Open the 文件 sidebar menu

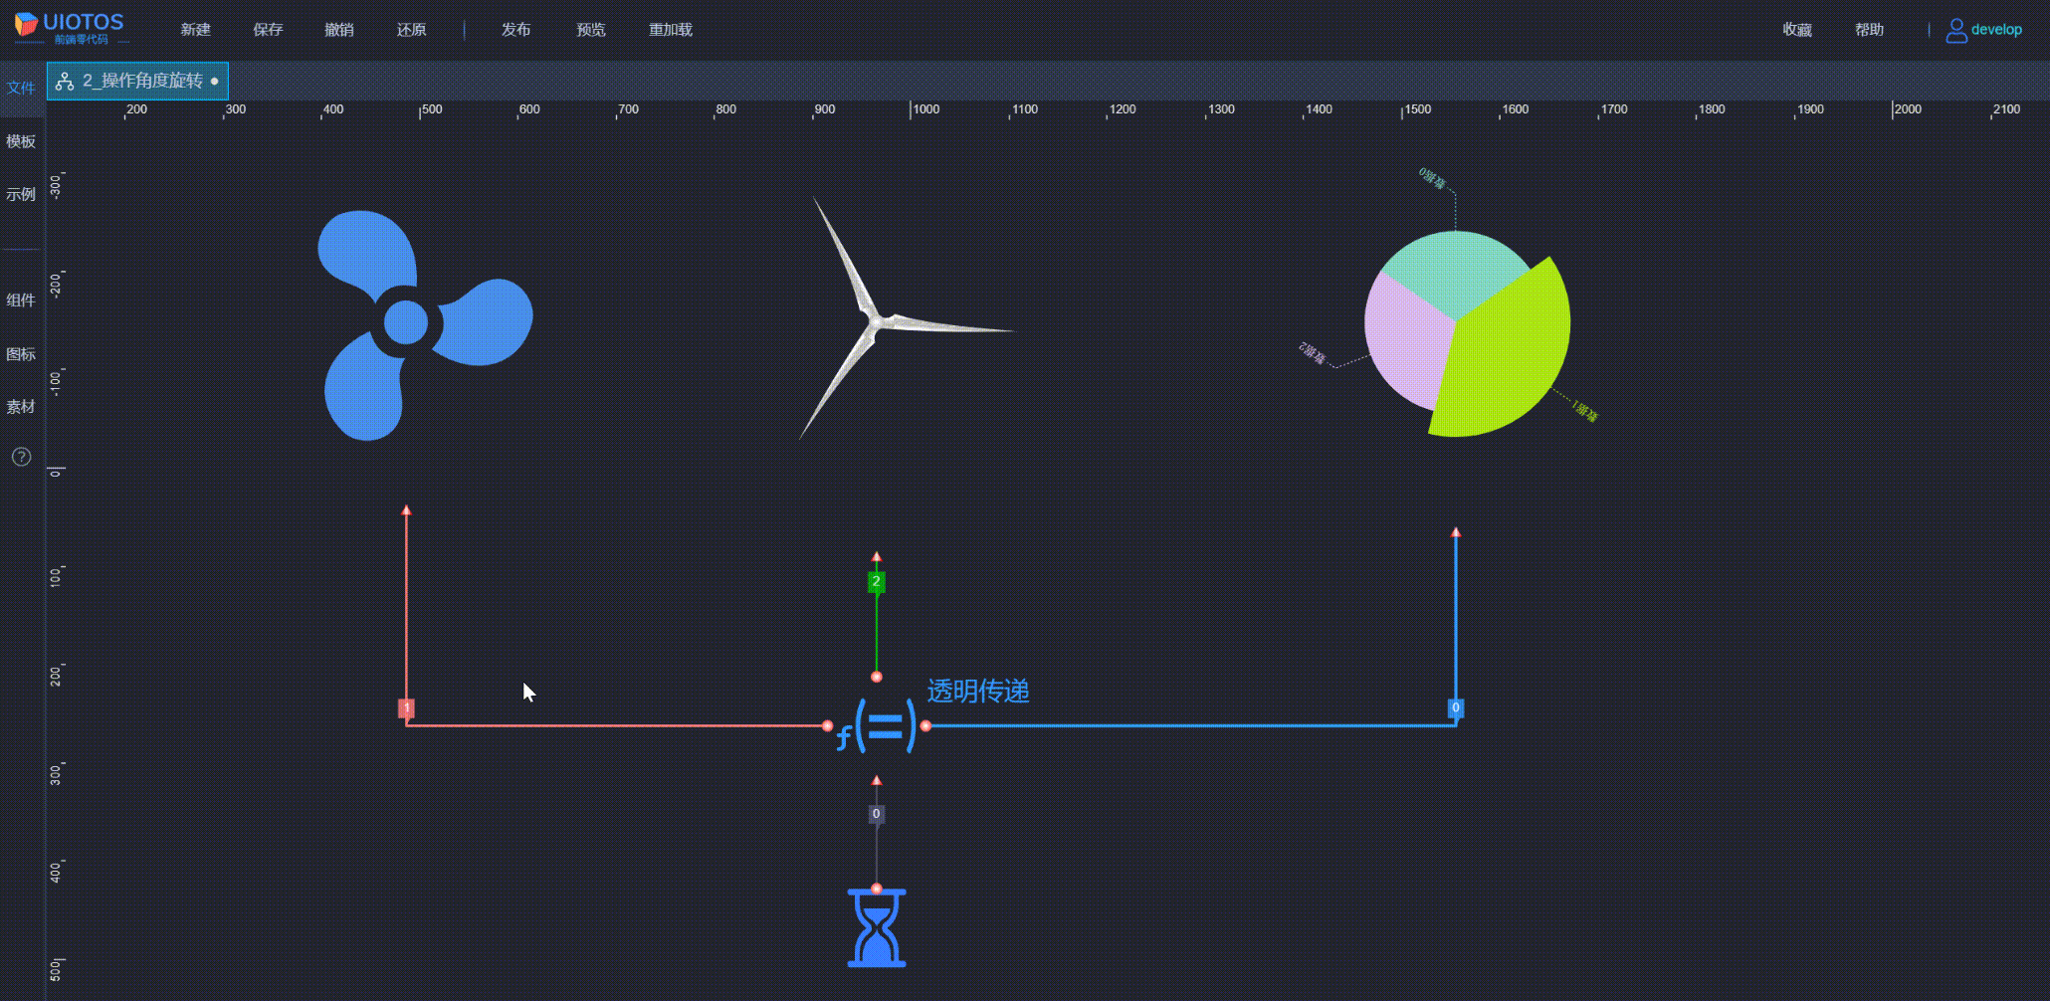[21, 88]
